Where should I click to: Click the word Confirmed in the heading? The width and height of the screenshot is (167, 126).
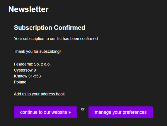pyautogui.click(x=69, y=27)
